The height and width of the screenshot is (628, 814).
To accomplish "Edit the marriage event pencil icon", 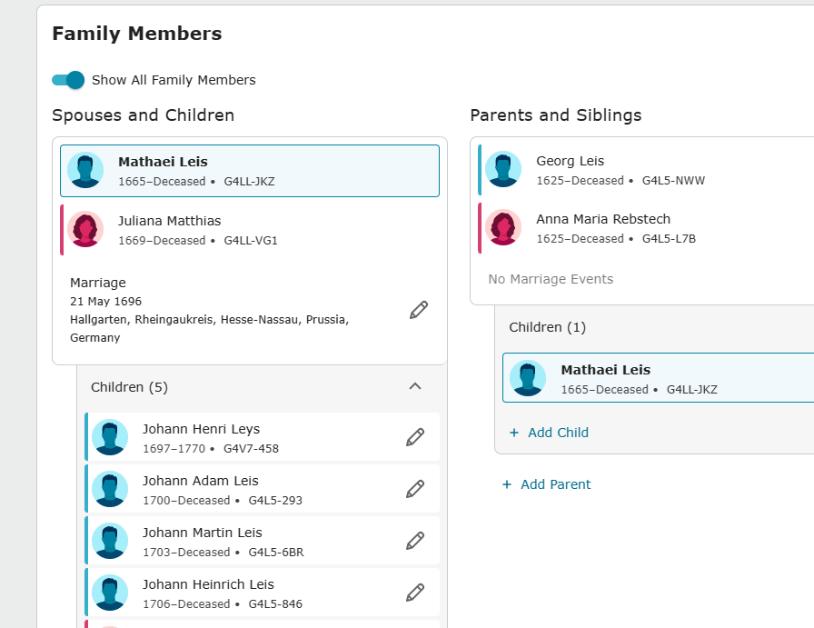I will 419,310.
